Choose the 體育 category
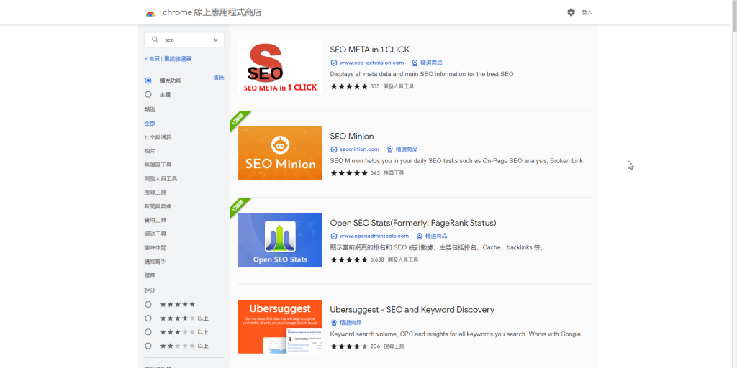 point(150,275)
